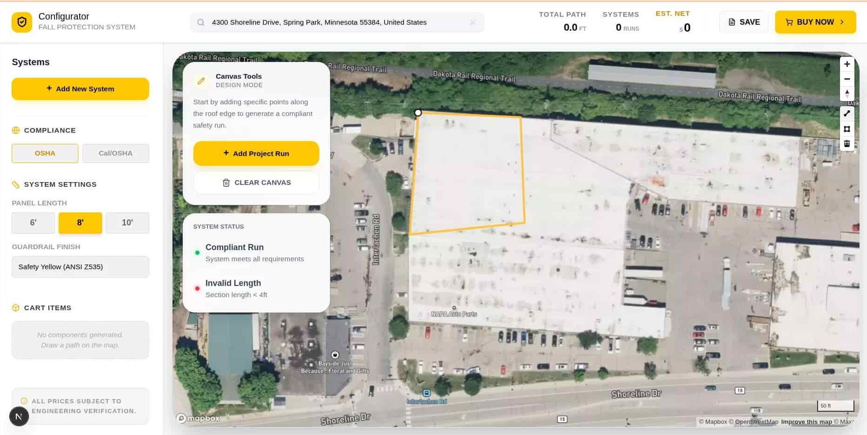This screenshot has height=435, width=867.
Task: Select the polygon draw tool
Action: [846, 129]
